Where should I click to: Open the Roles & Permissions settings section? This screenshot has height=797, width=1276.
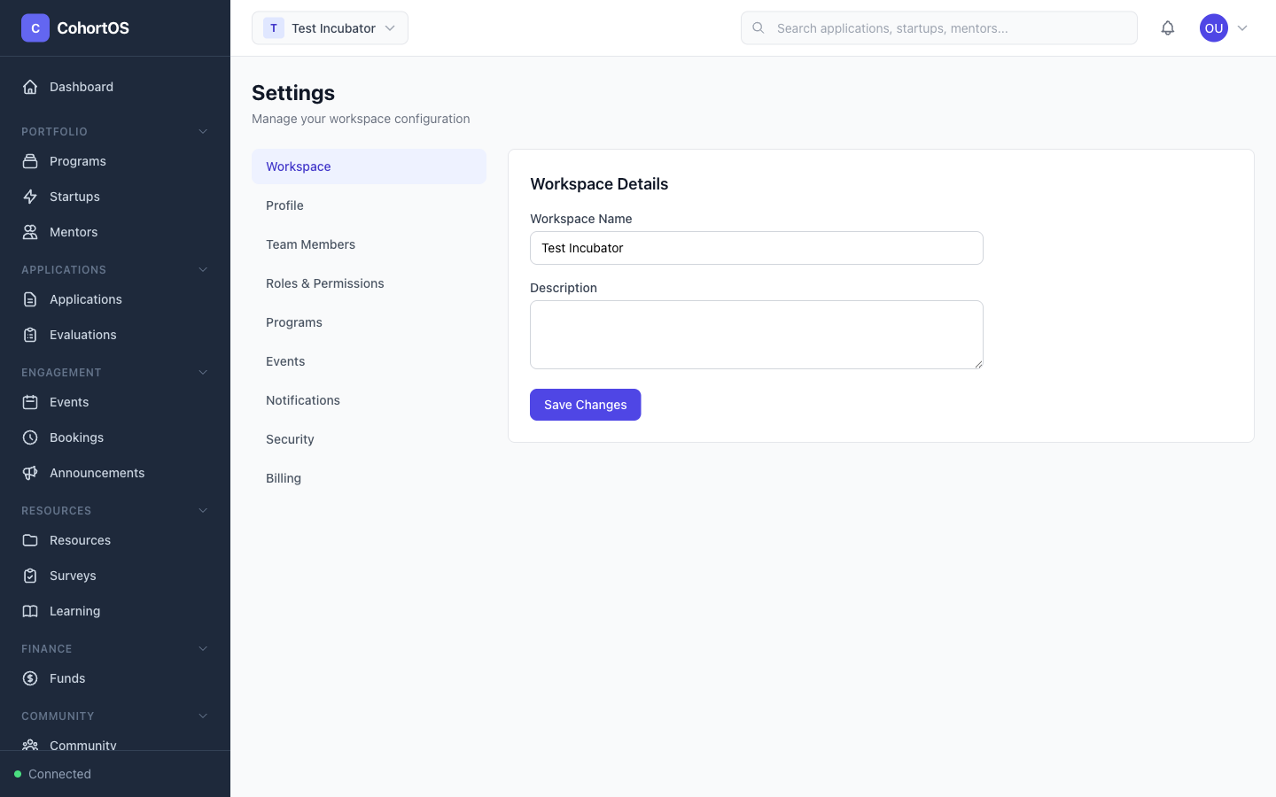click(x=325, y=283)
